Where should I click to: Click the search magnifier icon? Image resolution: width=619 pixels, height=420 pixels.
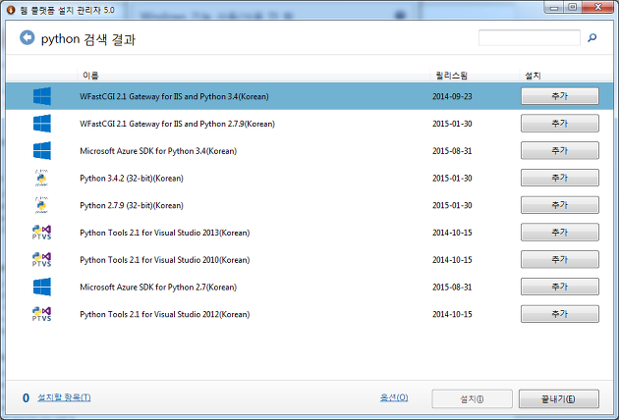(x=591, y=38)
